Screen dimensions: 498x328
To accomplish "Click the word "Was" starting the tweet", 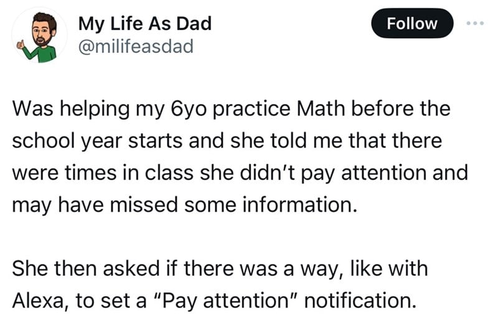I will (x=33, y=108).
